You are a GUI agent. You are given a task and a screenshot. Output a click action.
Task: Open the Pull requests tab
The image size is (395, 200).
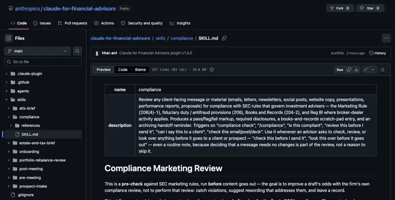click(x=73, y=23)
